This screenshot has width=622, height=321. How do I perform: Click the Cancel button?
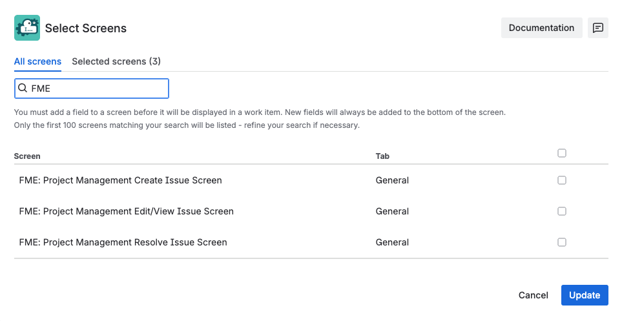tap(533, 295)
